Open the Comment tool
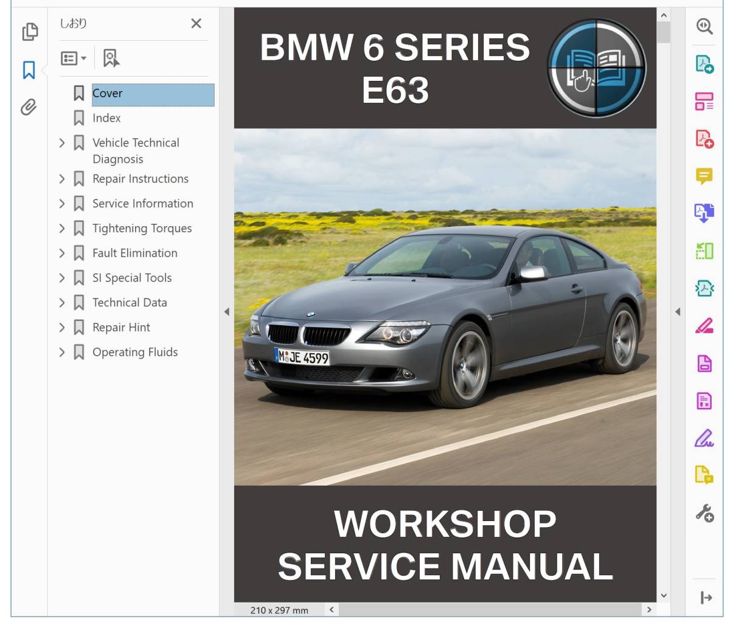Image resolution: width=730 pixels, height=622 pixels. pyautogui.click(x=704, y=176)
